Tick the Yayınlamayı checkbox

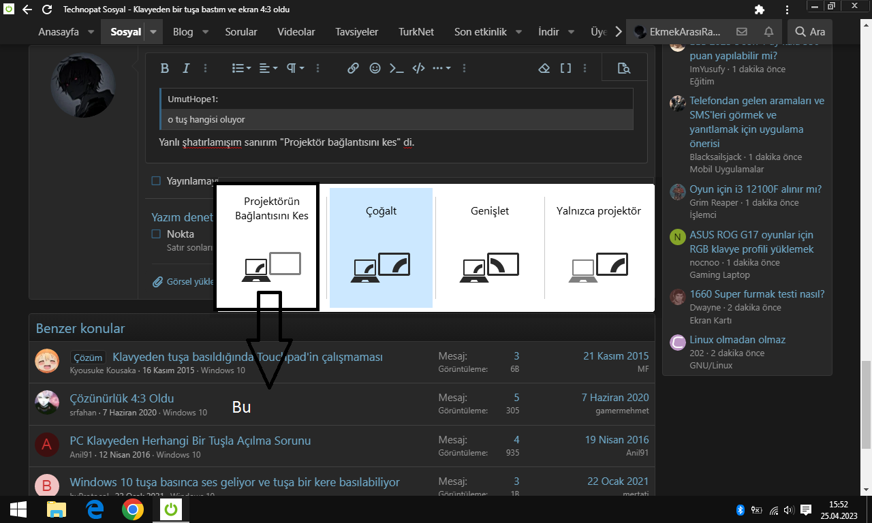click(x=156, y=180)
